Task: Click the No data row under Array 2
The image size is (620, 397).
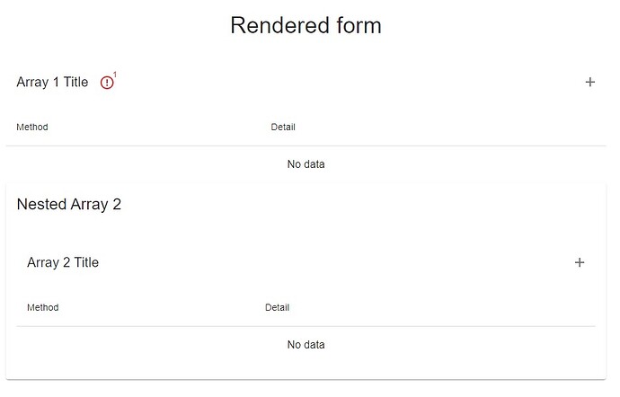Action: (306, 344)
